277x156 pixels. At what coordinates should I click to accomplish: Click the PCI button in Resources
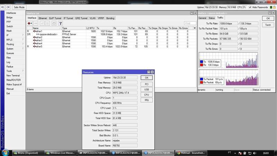146,84
